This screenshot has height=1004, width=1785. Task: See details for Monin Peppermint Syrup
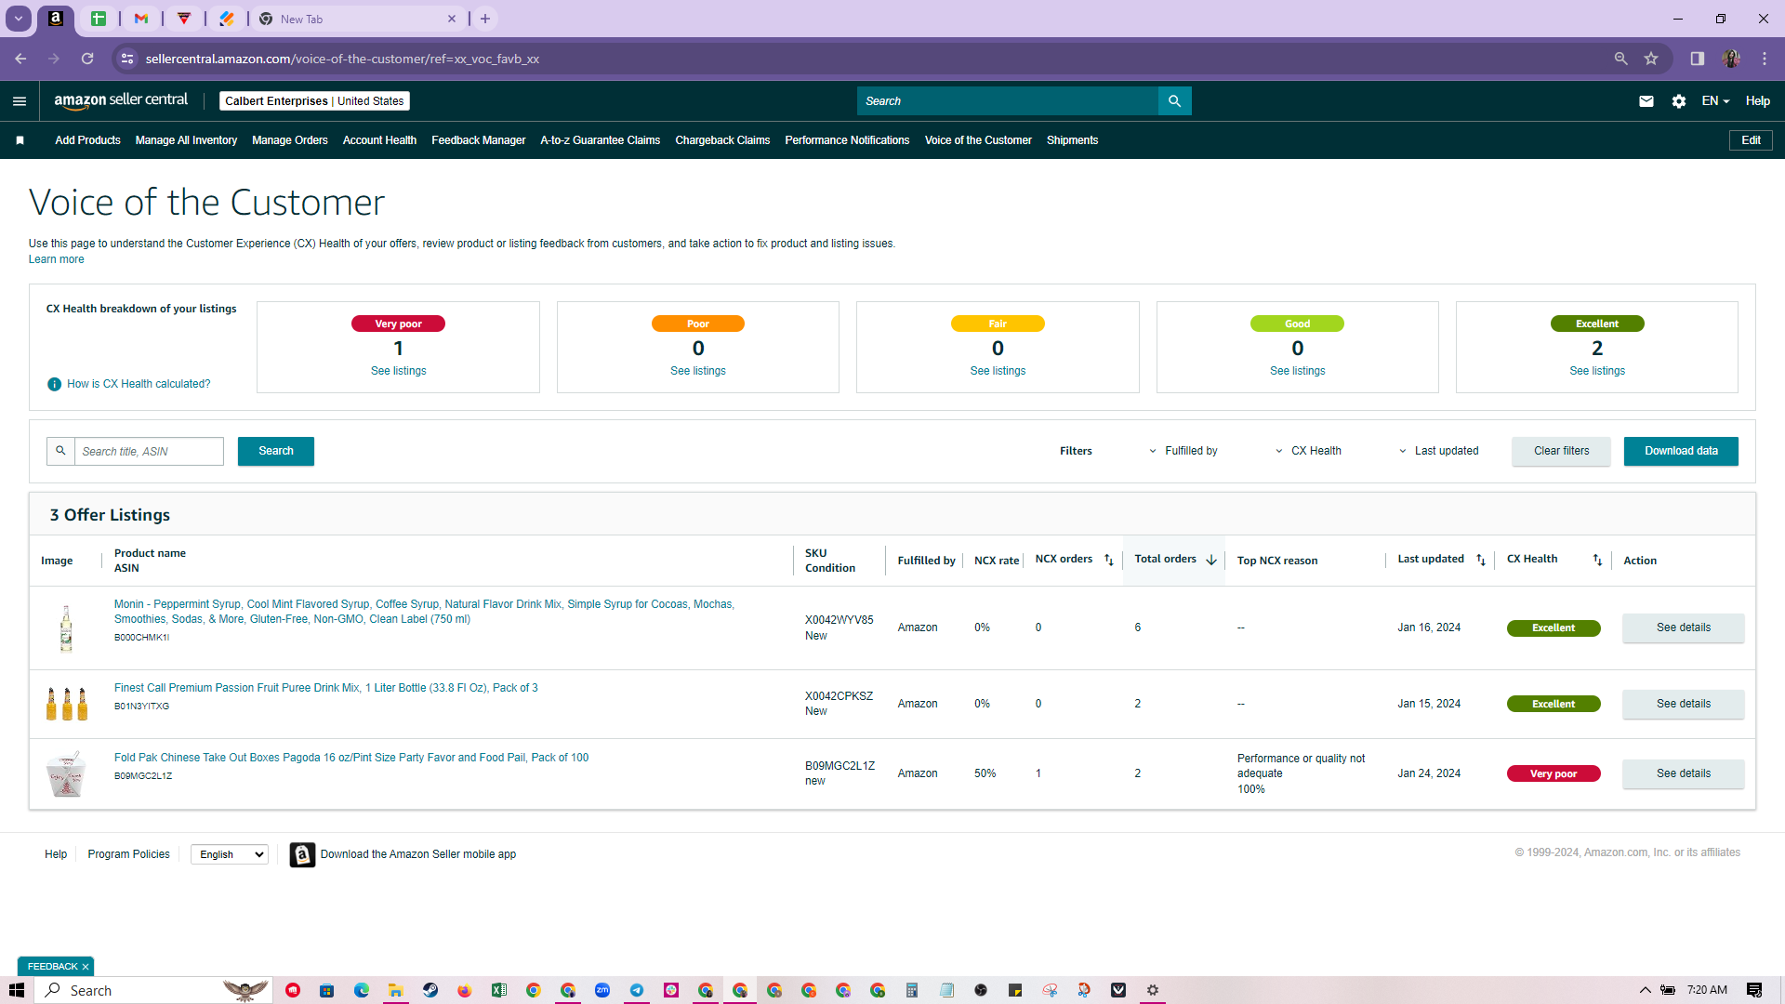(x=1683, y=627)
